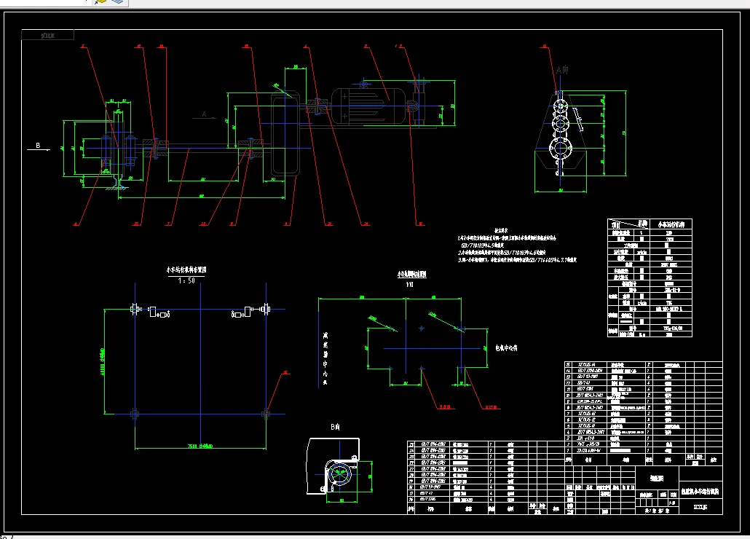Click the 'A向' view label
This screenshot has width=750, height=539.
tap(562, 70)
